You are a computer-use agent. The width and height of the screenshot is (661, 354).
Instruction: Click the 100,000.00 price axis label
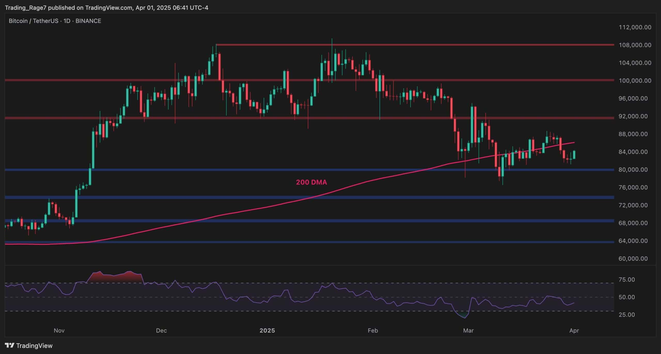635,81
